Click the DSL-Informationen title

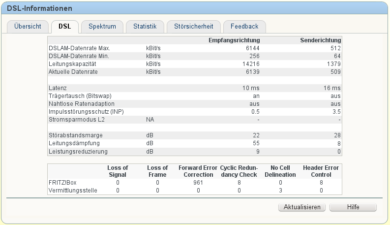coord(39,8)
